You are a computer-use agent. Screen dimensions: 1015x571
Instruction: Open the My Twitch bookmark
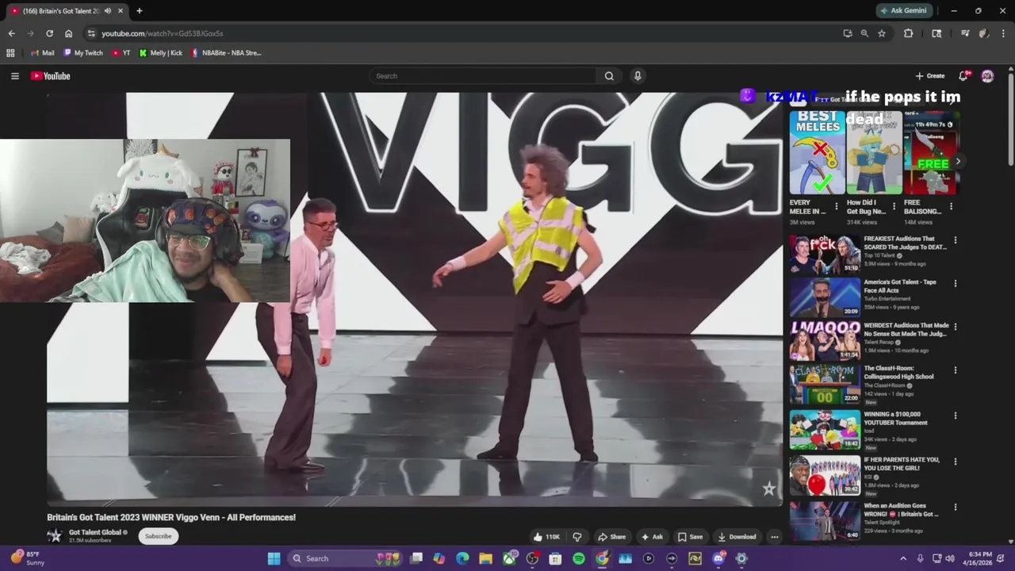[x=82, y=53]
